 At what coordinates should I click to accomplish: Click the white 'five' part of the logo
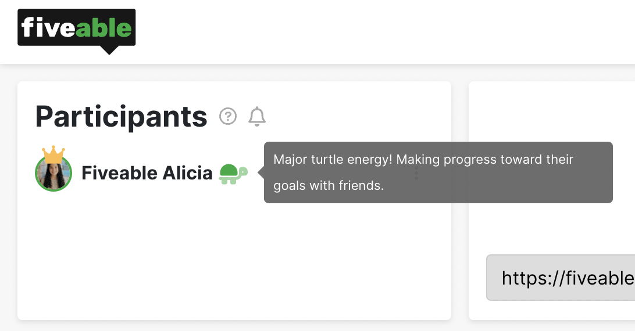tap(48, 27)
